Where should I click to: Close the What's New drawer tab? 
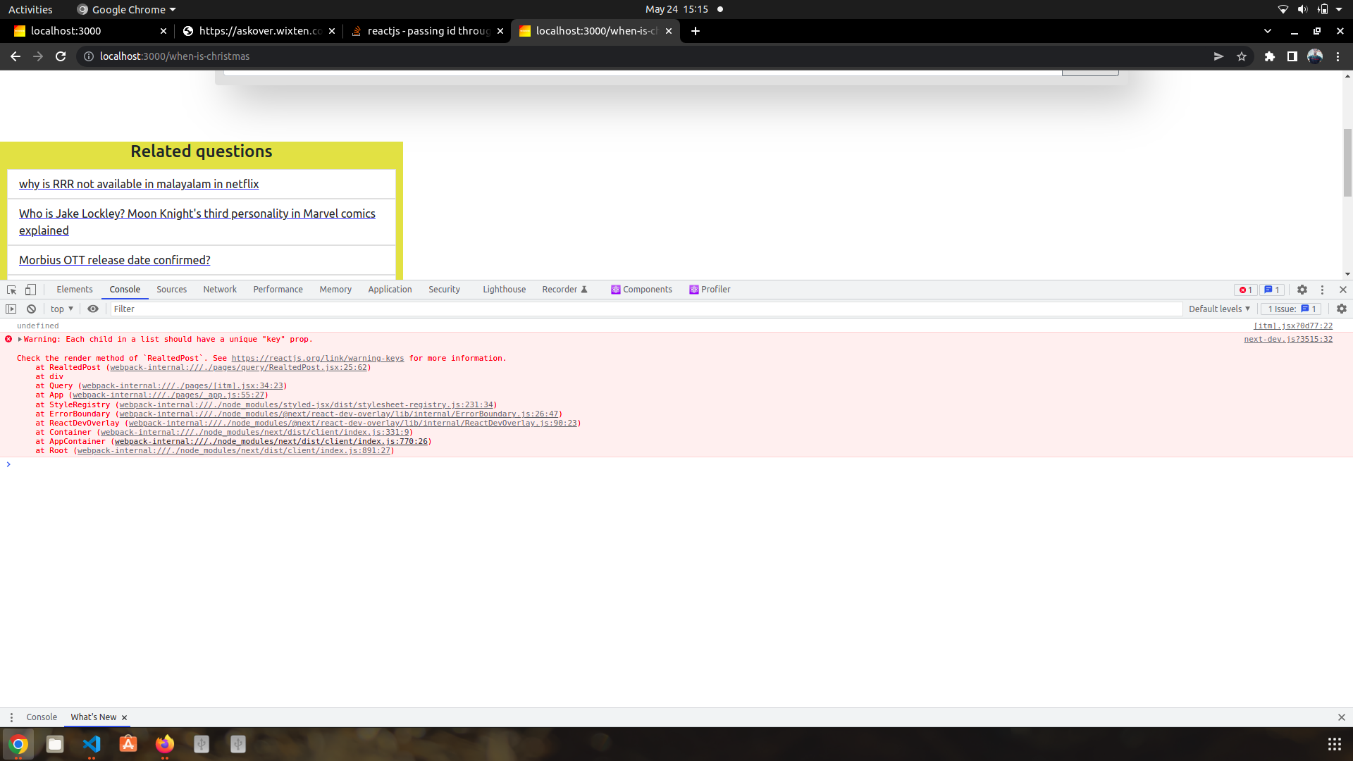tap(124, 718)
